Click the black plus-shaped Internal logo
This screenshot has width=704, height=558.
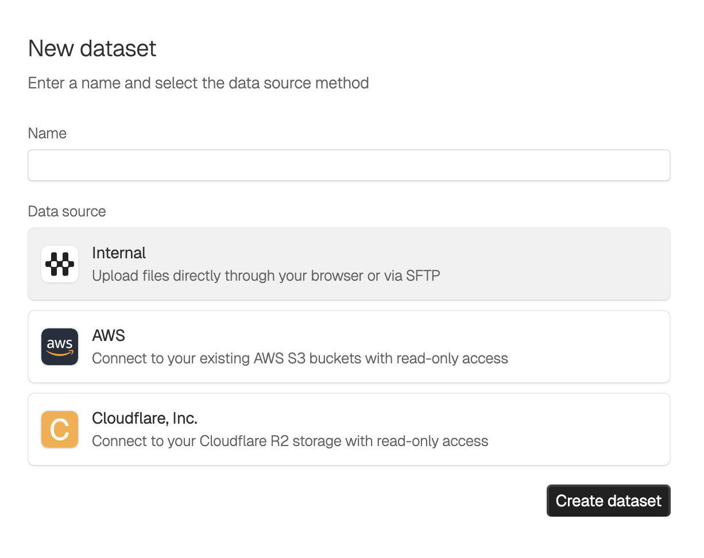coord(60,264)
